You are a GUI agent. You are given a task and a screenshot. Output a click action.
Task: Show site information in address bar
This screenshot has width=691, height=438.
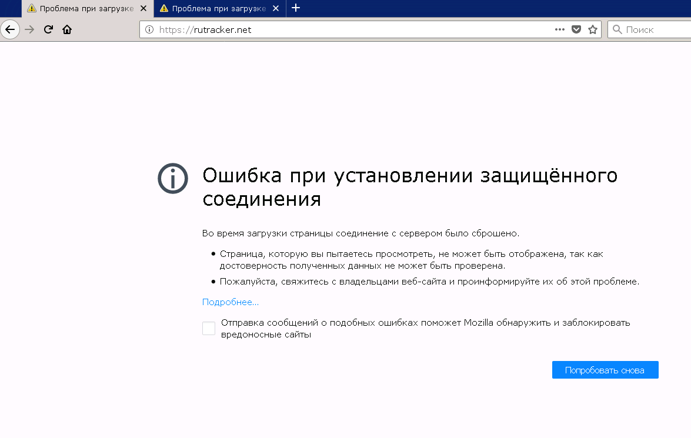pyautogui.click(x=149, y=29)
